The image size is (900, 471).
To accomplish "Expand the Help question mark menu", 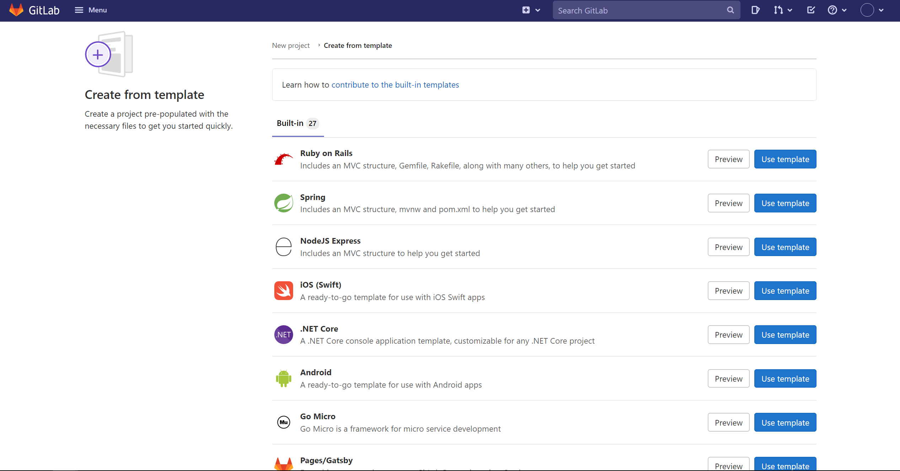I will [x=837, y=10].
